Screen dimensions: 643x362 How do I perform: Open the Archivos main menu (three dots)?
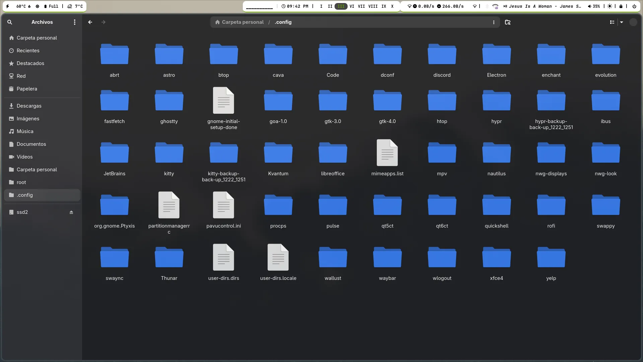tap(74, 22)
